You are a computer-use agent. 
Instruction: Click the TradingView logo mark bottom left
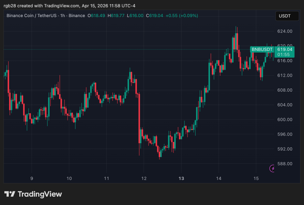(x=10, y=194)
